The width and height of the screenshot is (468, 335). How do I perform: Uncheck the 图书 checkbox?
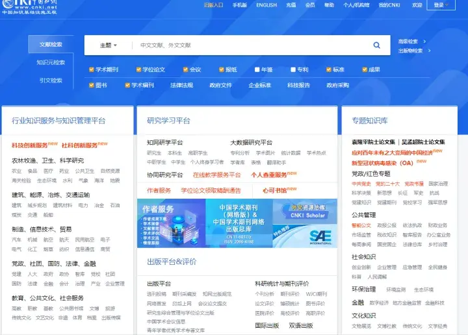[x=92, y=85]
